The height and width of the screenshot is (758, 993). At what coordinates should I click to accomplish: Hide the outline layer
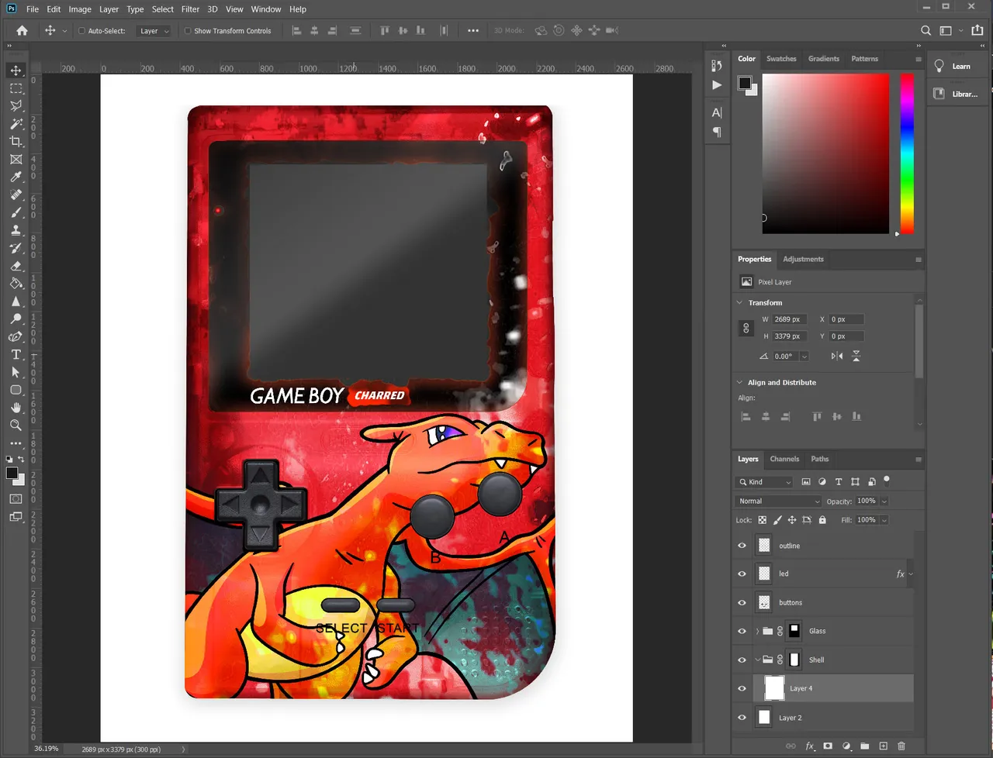(x=742, y=546)
